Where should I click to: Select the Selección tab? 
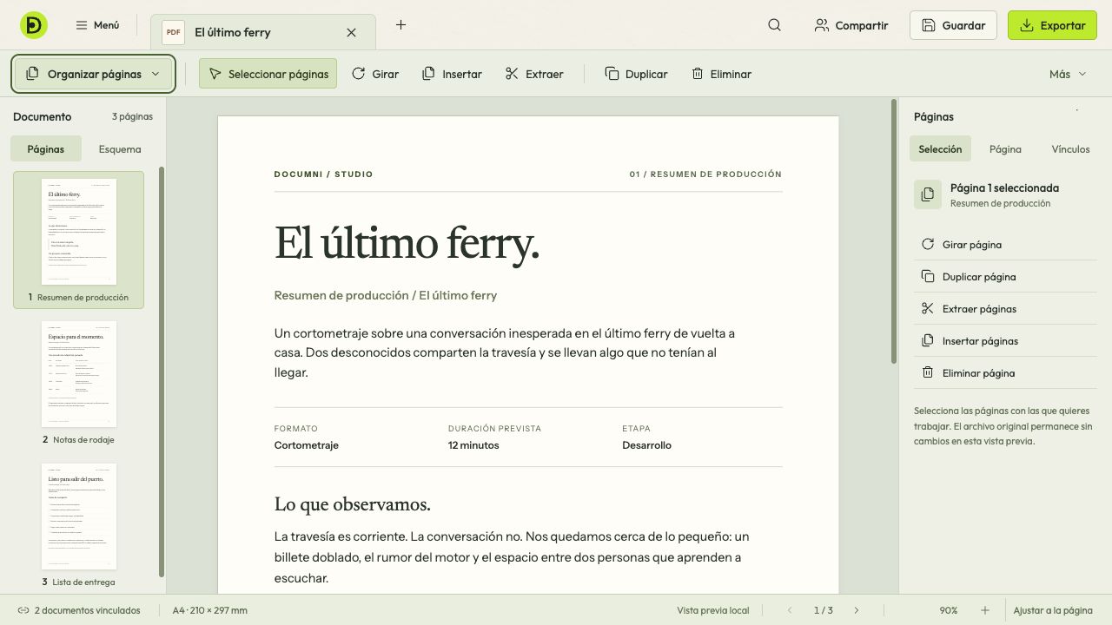point(940,149)
